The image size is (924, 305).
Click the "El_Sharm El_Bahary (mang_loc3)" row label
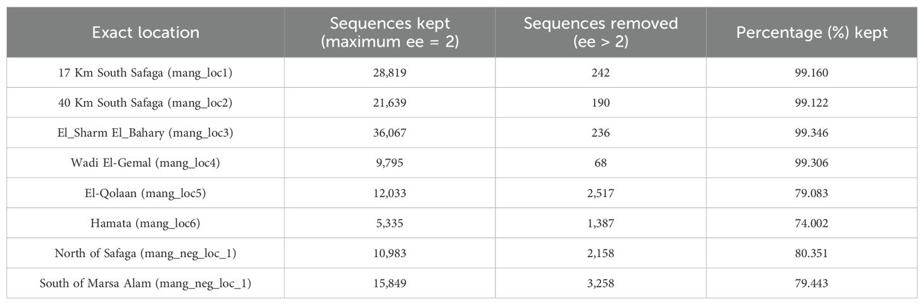click(x=146, y=133)
